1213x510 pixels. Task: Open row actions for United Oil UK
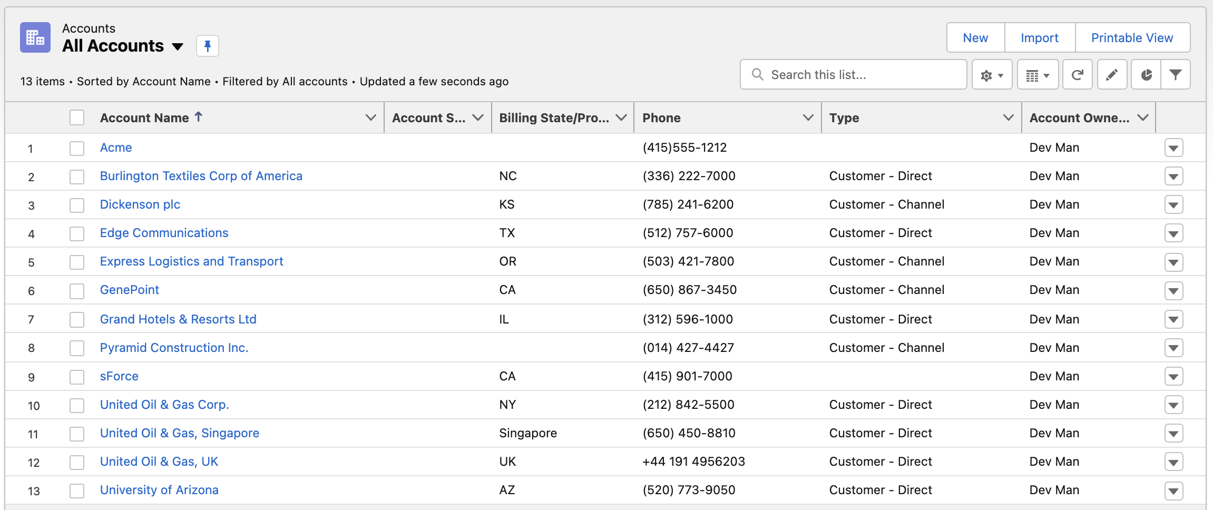[1173, 462]
